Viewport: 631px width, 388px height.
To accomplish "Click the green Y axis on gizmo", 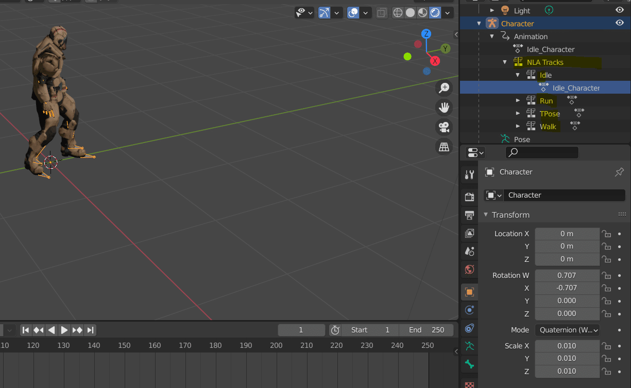I will tap(445, 48).
